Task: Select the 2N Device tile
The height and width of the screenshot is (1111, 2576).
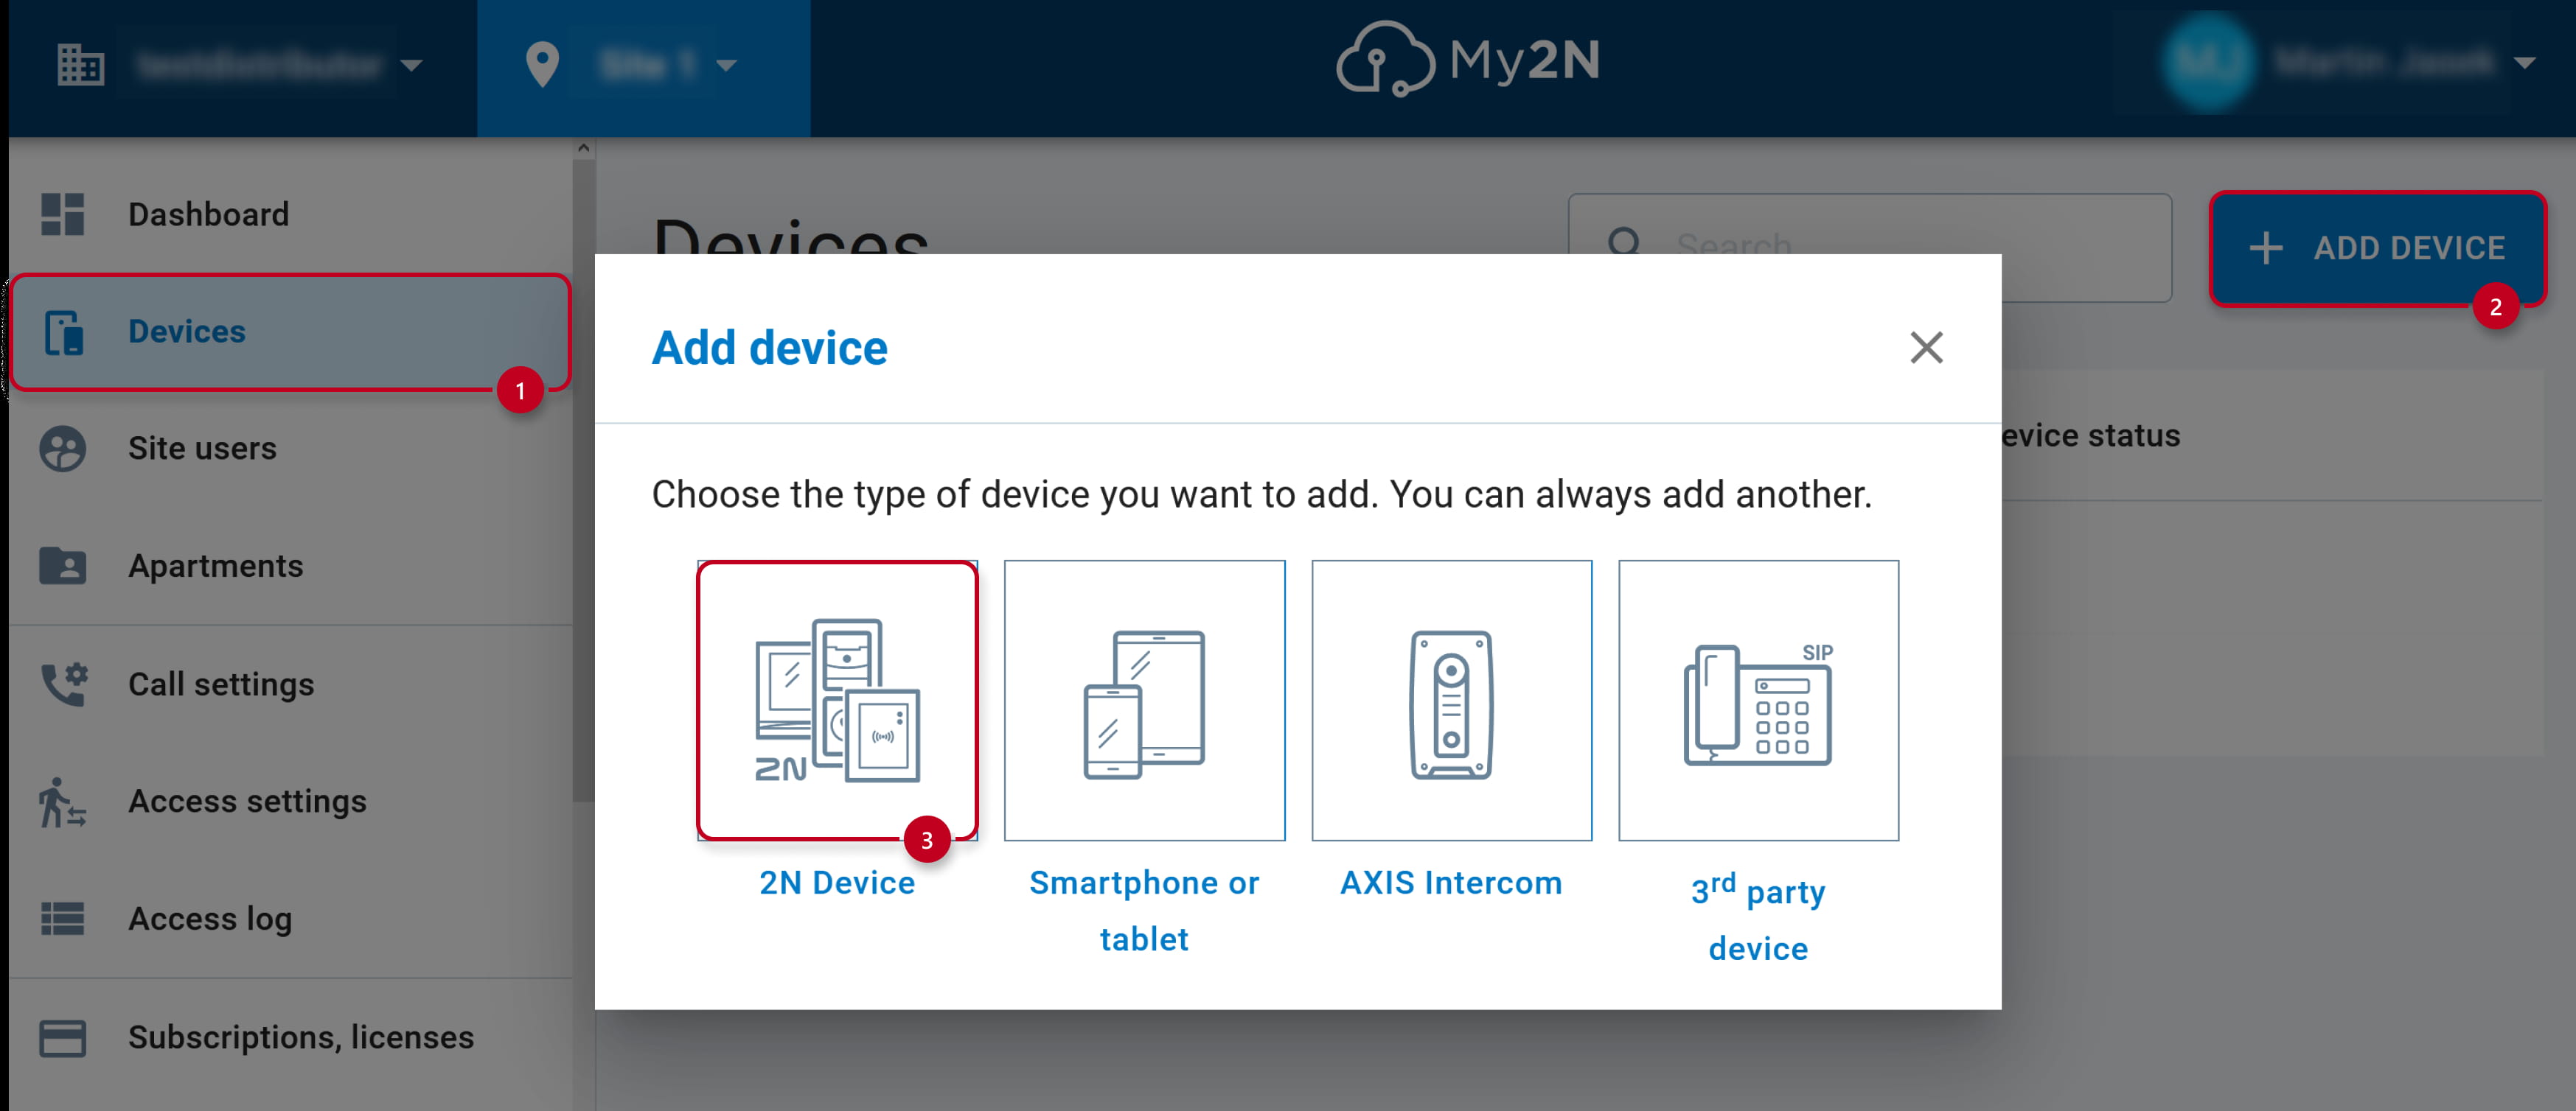Action: click(837, 701)
